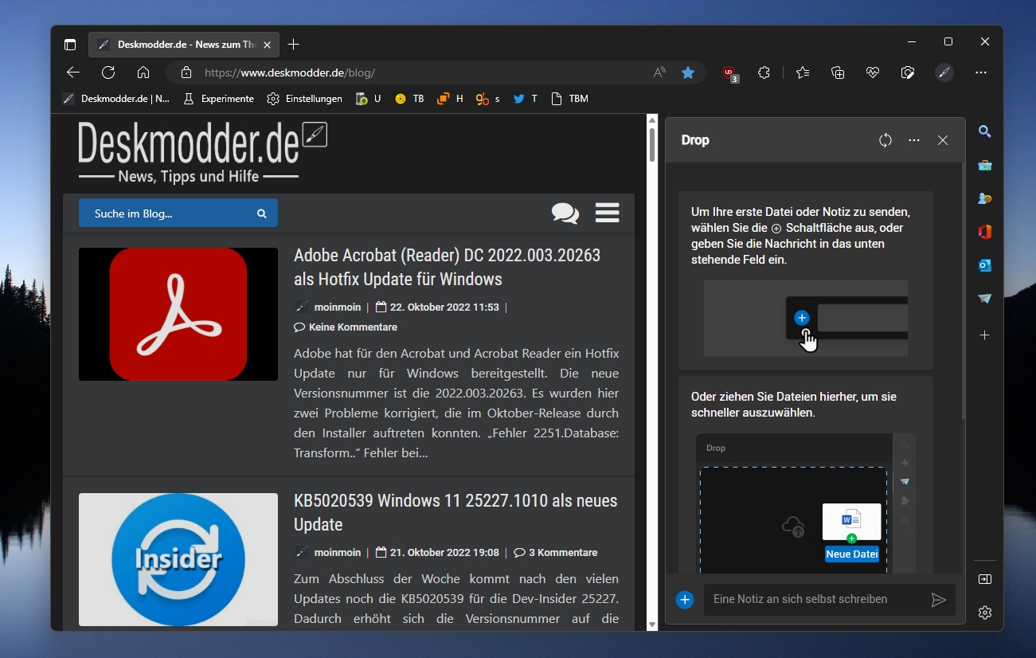The width and height of the screenshot is (1036, 658).
Task: Click the note to self input field
Action: [x=815, y=599]
